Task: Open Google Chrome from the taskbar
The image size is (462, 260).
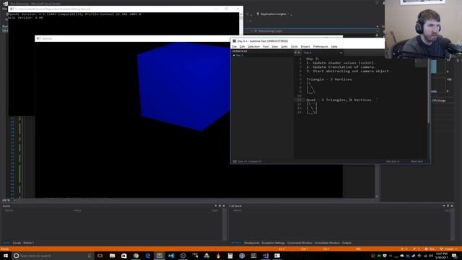Action: pos(136,256)
